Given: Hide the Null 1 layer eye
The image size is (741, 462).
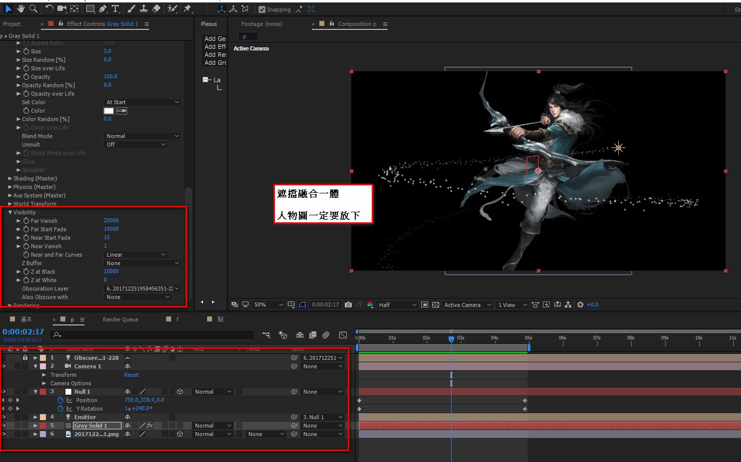Looking at the screenshot, I should point(3,392).
